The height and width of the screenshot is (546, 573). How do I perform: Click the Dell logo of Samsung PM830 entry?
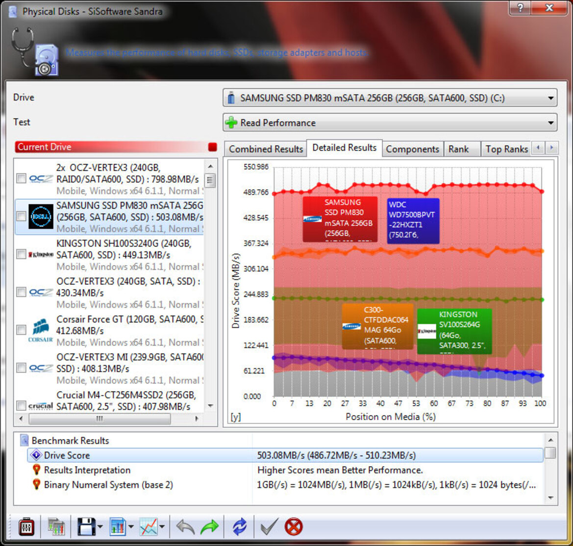tap(41, 217)
